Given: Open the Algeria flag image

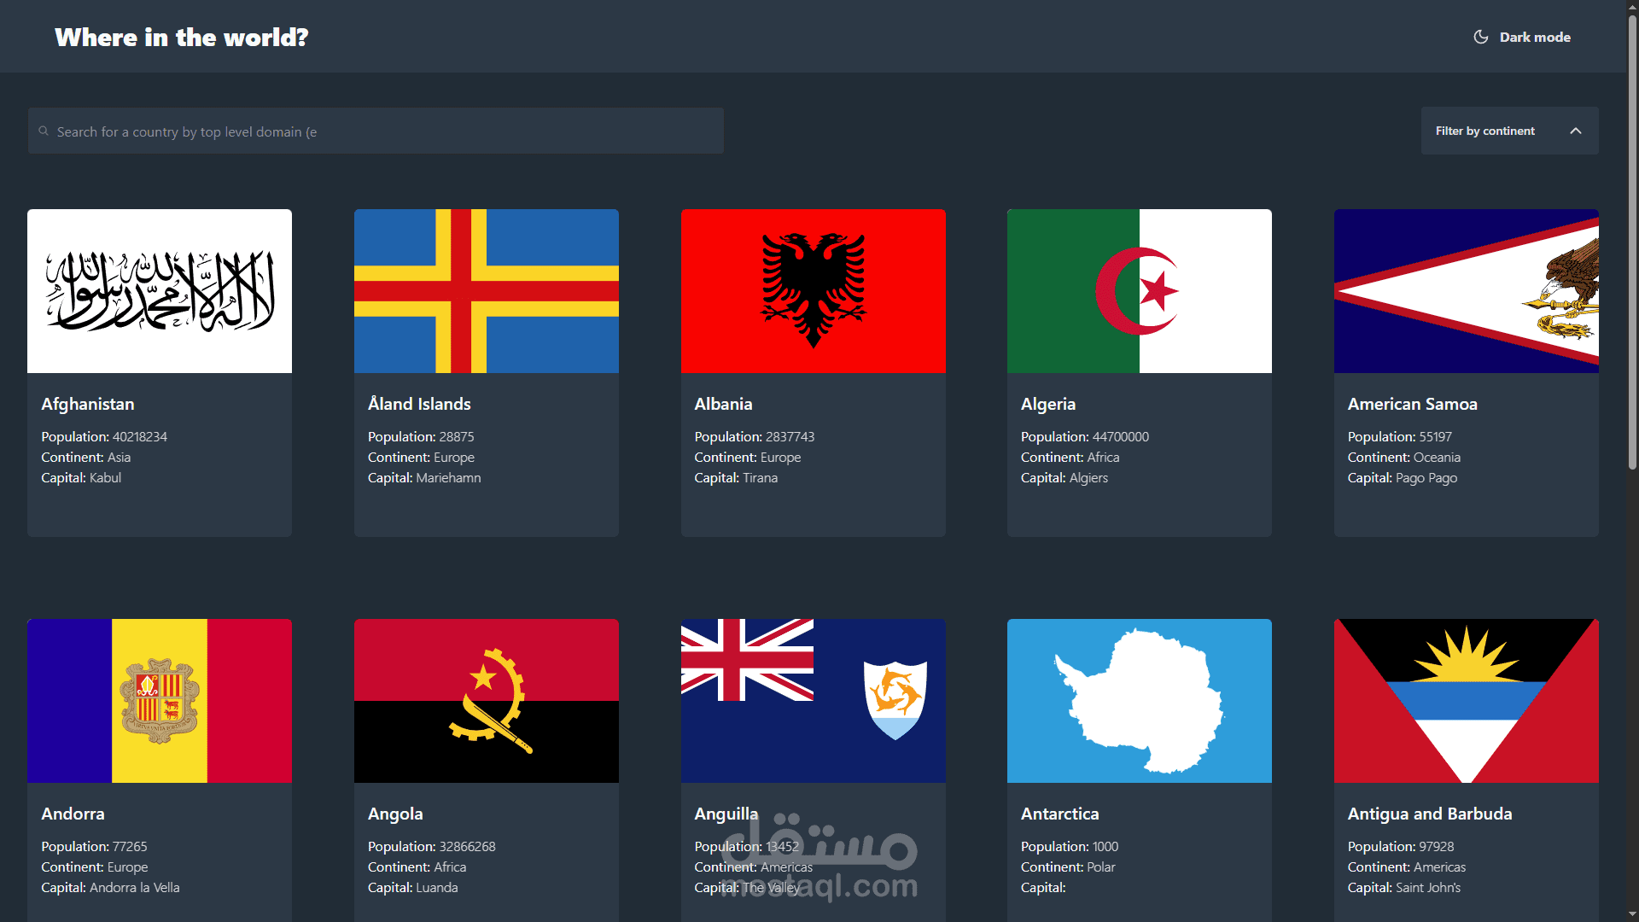Looking at the screenshot, I should click(x=1140, y=291).
